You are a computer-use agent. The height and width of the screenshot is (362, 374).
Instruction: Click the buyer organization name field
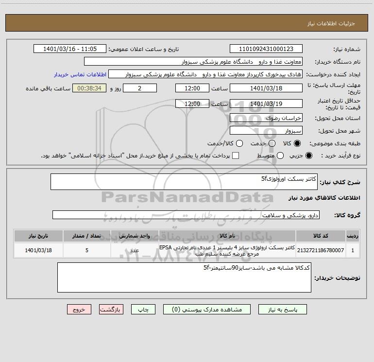(193, 62)
